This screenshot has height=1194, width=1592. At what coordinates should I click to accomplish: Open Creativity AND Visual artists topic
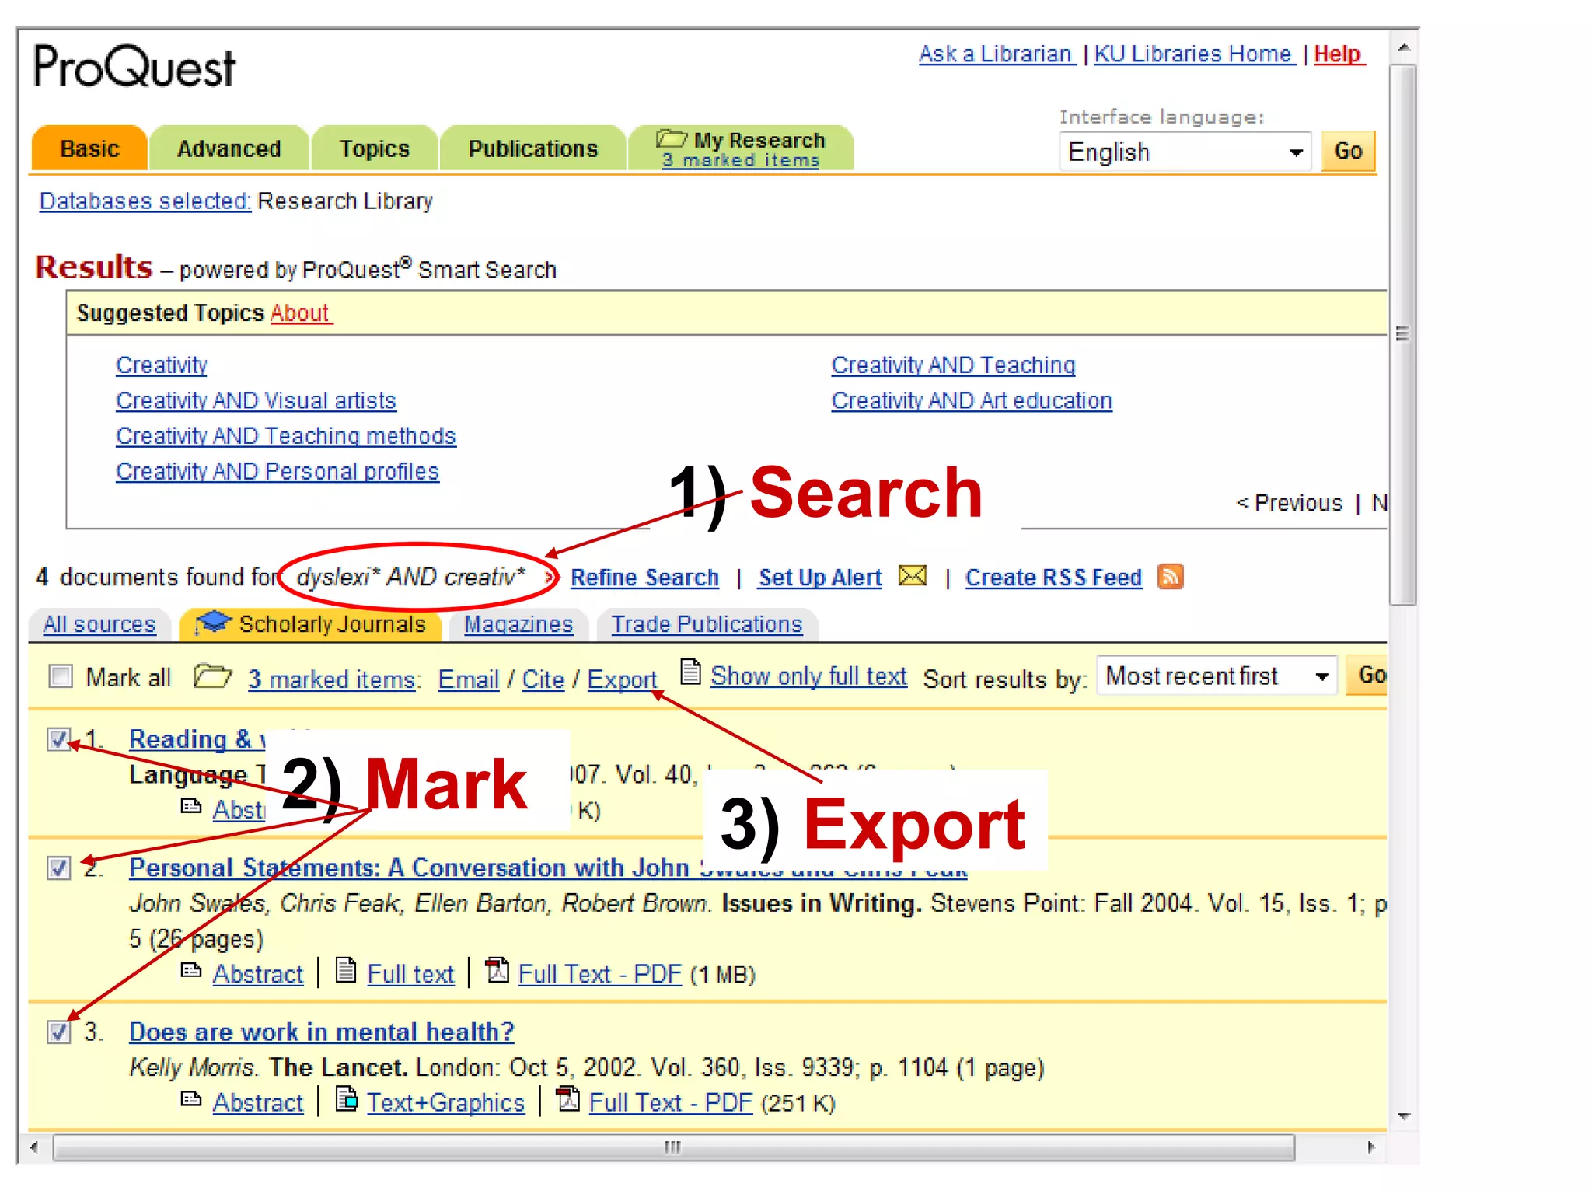pos(256,400)
